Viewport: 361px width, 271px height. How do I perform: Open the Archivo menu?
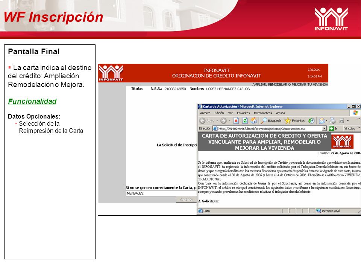pyautogui.click(x=205, y=113)
